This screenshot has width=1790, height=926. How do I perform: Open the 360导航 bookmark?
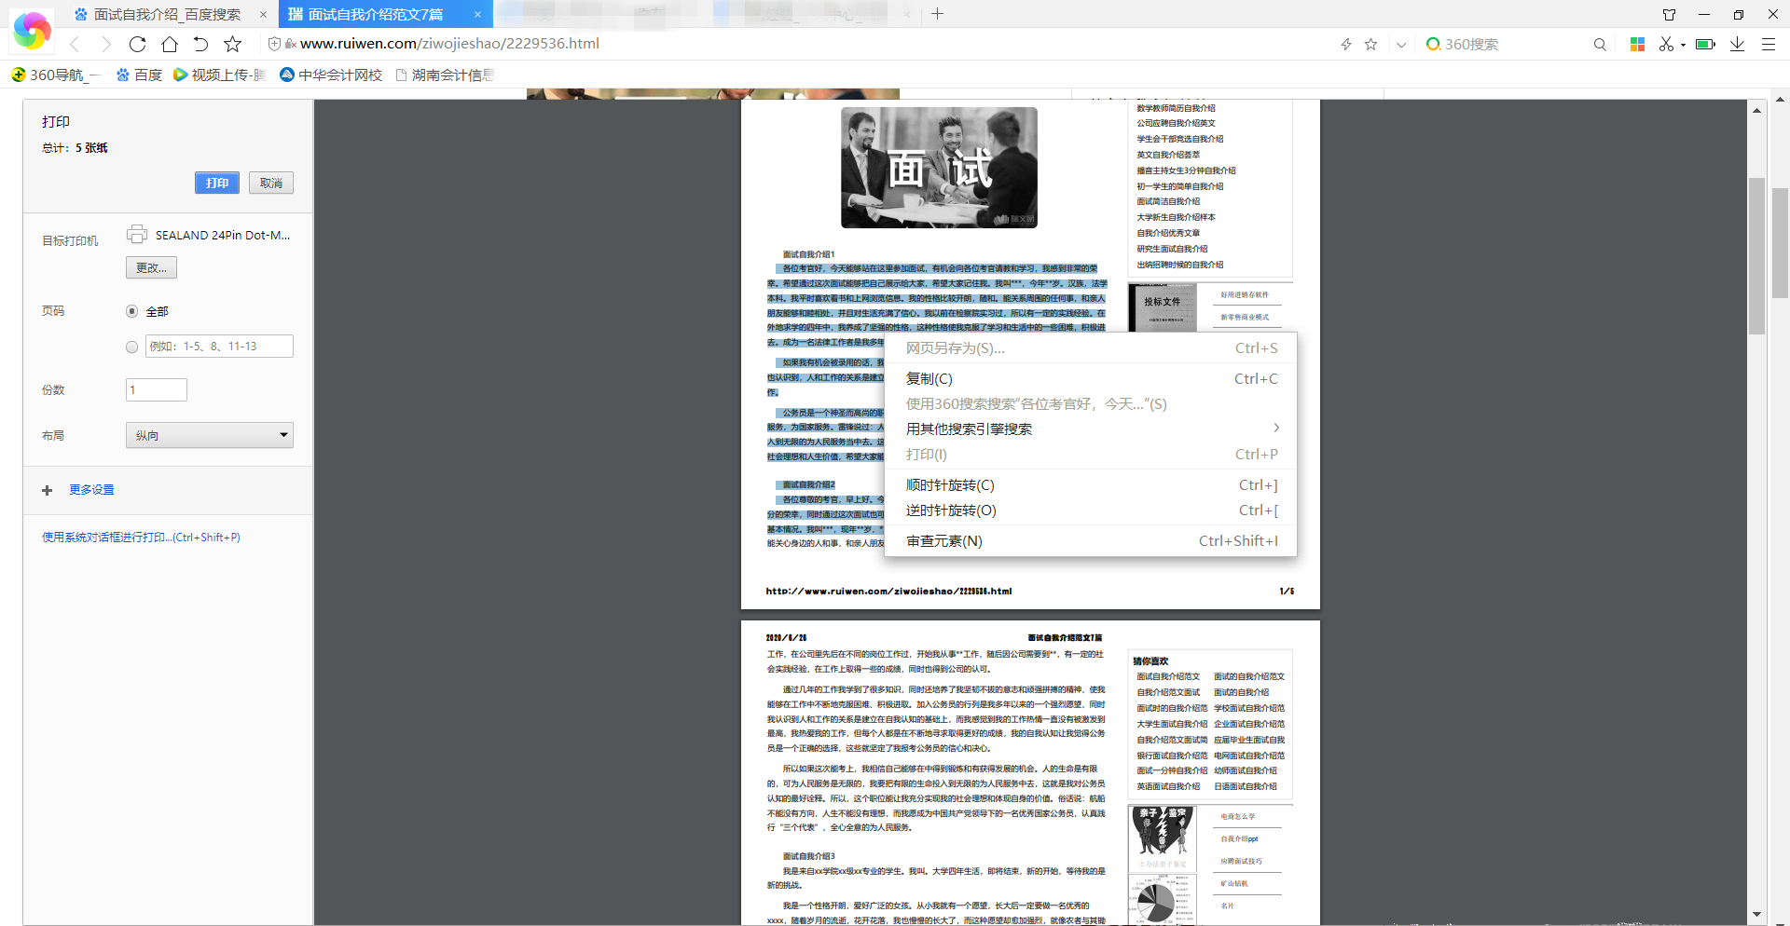click(x=55, y=75)
